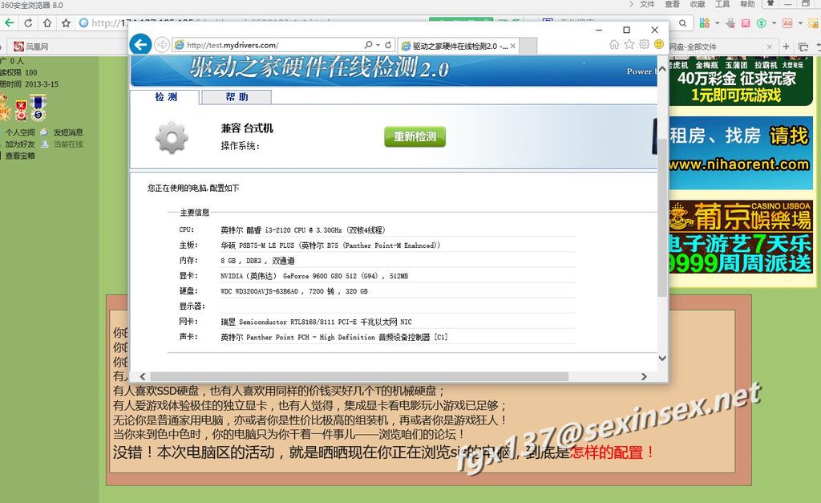Open new tab in 360 browser
The height and width of the screenshot is (503, 821).
click(x=786, y=47)
